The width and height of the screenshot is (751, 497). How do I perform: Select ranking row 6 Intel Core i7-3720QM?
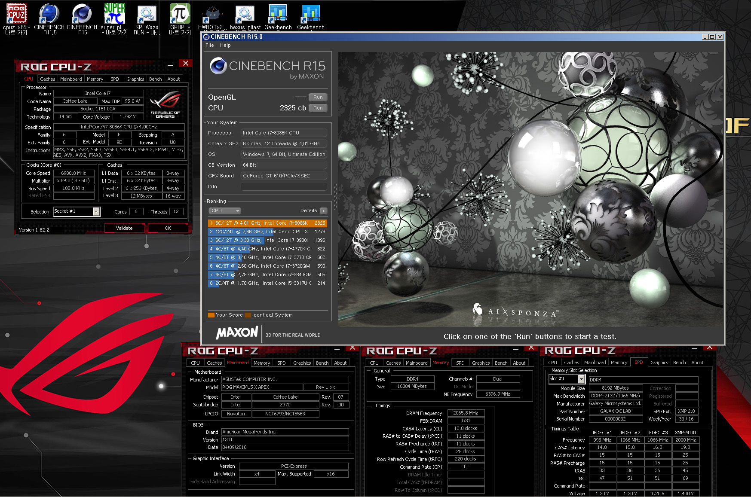click(x=267, y=266)
